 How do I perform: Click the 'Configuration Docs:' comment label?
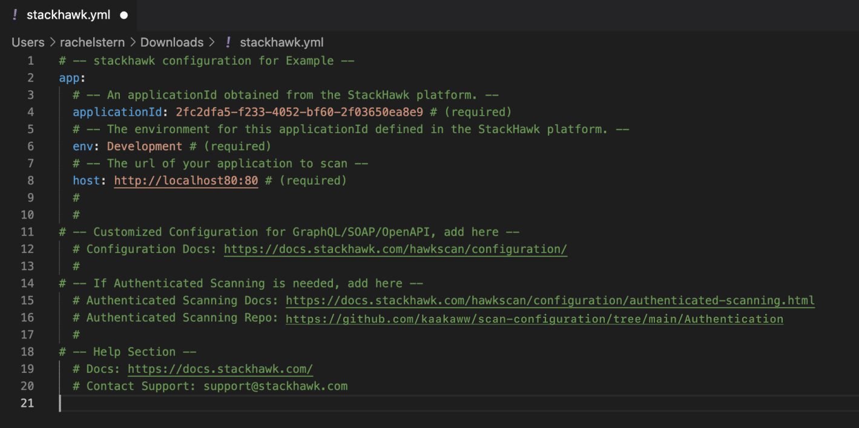point(145,249)
